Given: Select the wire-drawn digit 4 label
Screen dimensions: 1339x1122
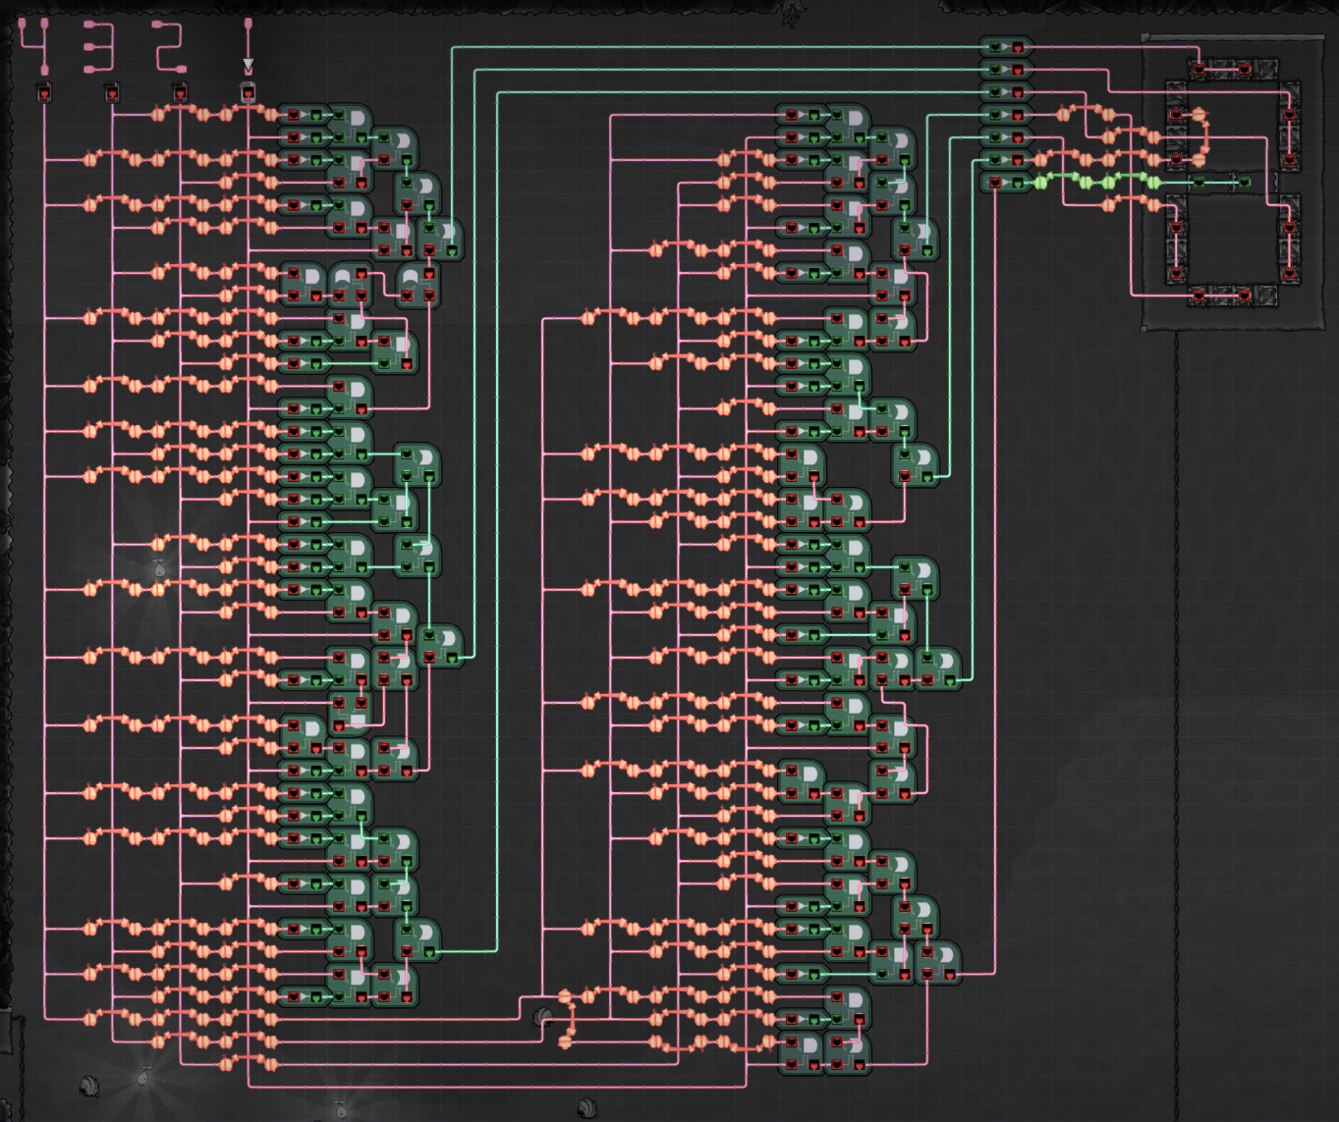Looking at the screenshot, I should click(x=33, y=45).
